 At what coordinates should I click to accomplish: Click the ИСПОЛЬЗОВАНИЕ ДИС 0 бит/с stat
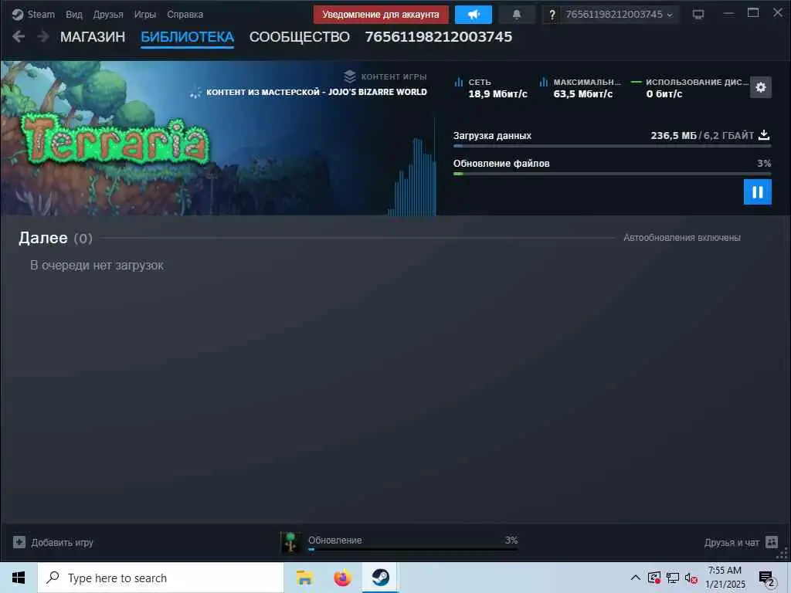688,88
